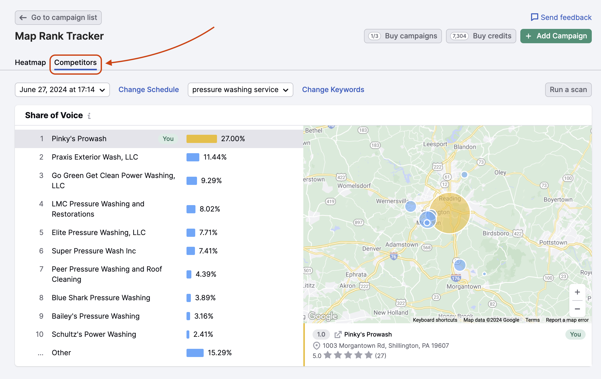
Task: Click the 7.71% share value
Action: [x=208, y=233]
